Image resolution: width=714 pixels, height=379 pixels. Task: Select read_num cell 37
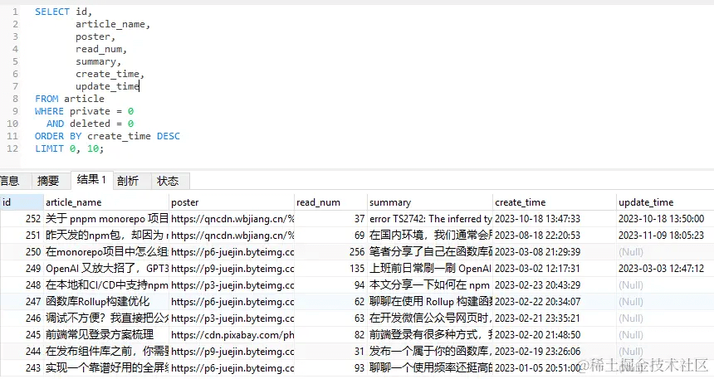pyautogui.click(x=331, y=219)
